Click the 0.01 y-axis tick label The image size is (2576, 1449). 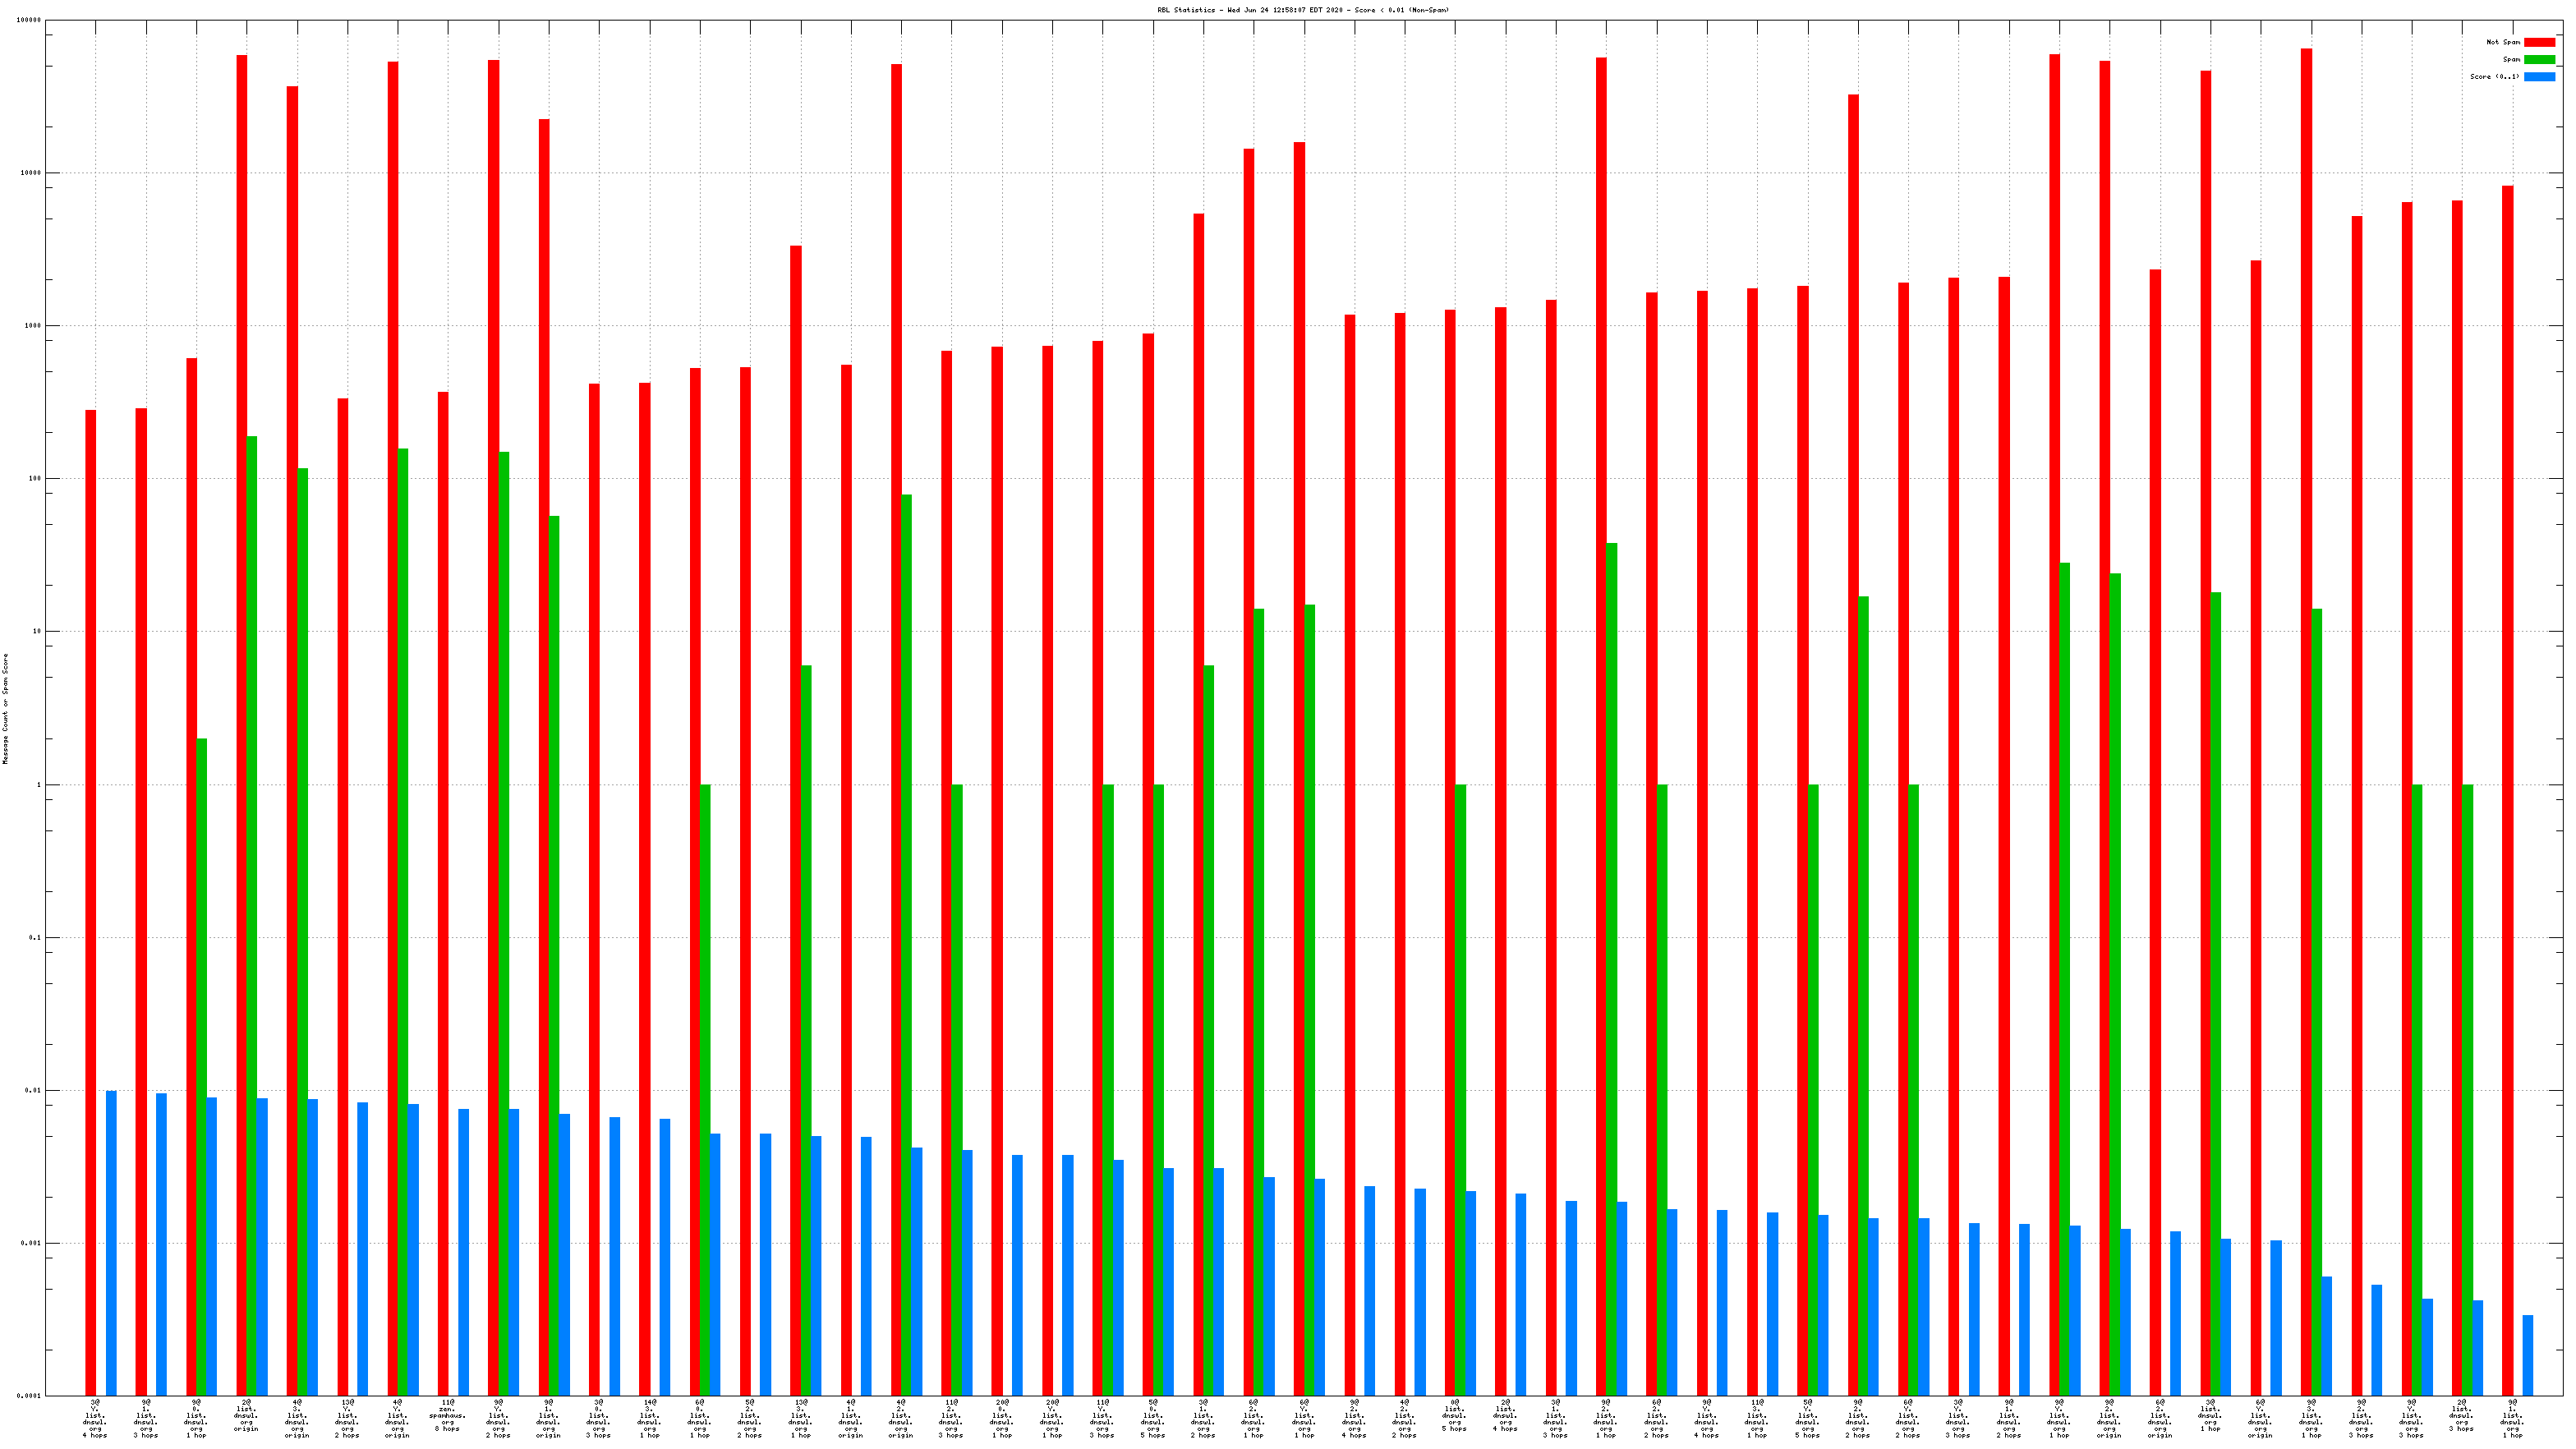33,1091
